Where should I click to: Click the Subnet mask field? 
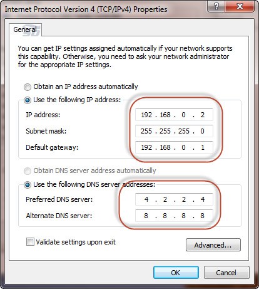pyautogui.click(x=174, y=131)
